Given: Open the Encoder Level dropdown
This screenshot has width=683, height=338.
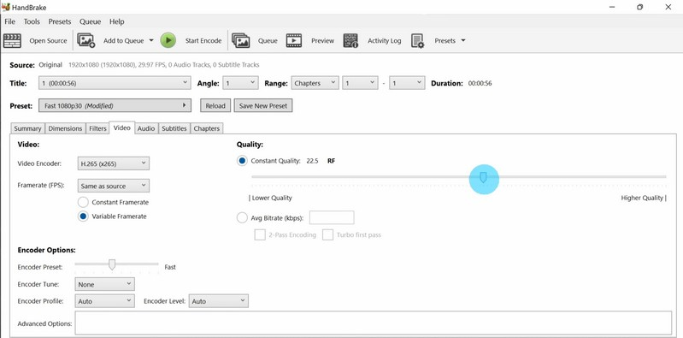Looking at the screenshot, I should (219, 301).
